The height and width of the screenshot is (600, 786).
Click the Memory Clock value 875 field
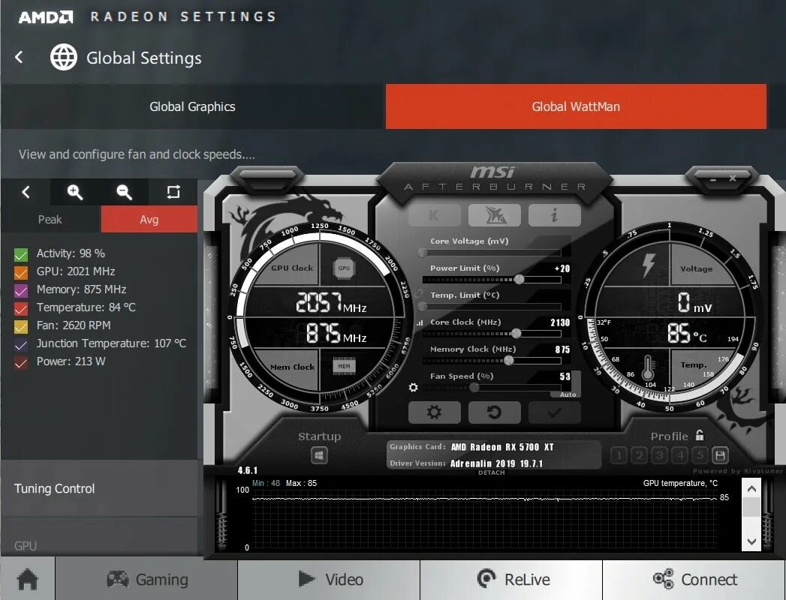pos(562,349)
